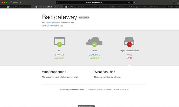Screen dimensions: 179x107
Task: Open the Cloudflare link under Madrid
Action: [x=94, y=55]
